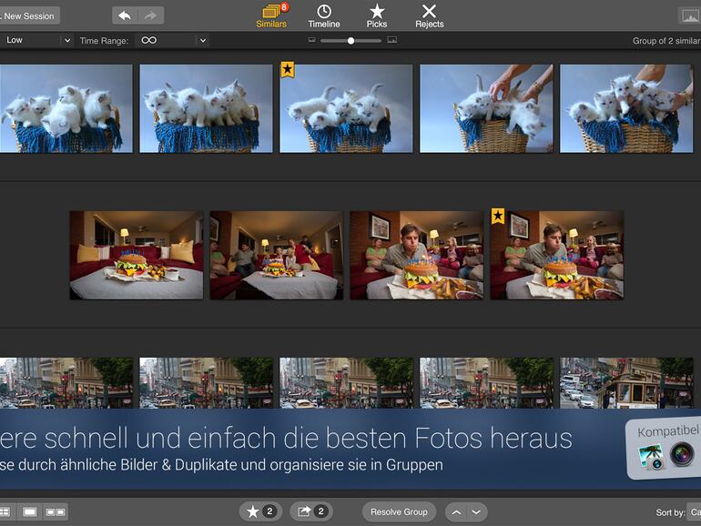Open the Similars view tab
Viewport: 701px width, 526px height.
[x=271, y=15]
